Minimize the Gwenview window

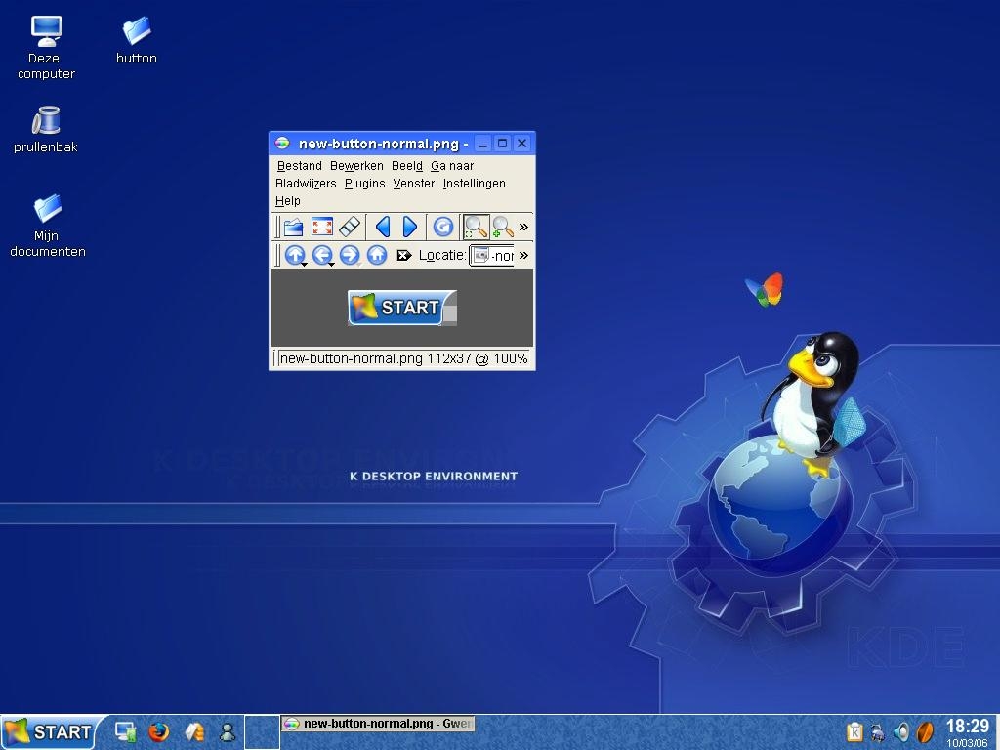482,144
